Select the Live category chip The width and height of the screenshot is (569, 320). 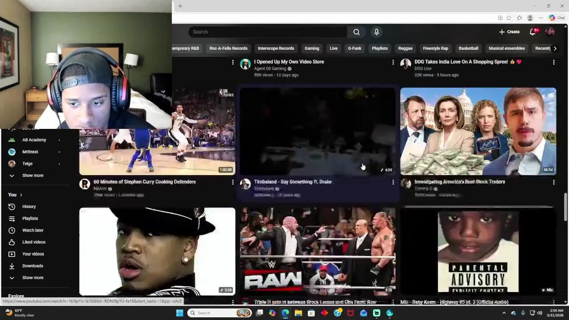click(333, 48)
